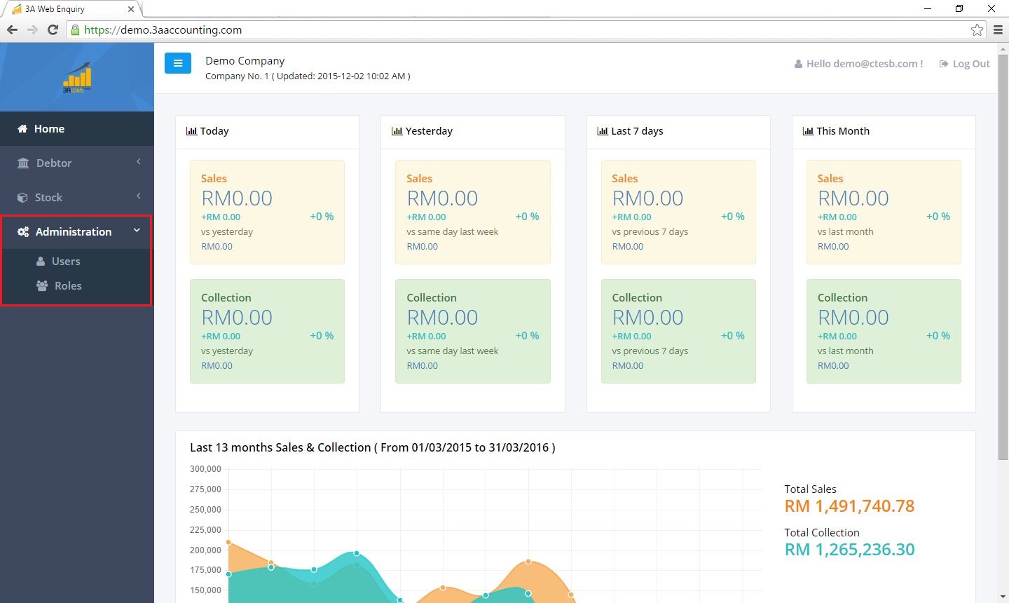This screenshot has height=603, width=1009.
Task: Click the Yesterday Collection card
Action: coord(473,331)
